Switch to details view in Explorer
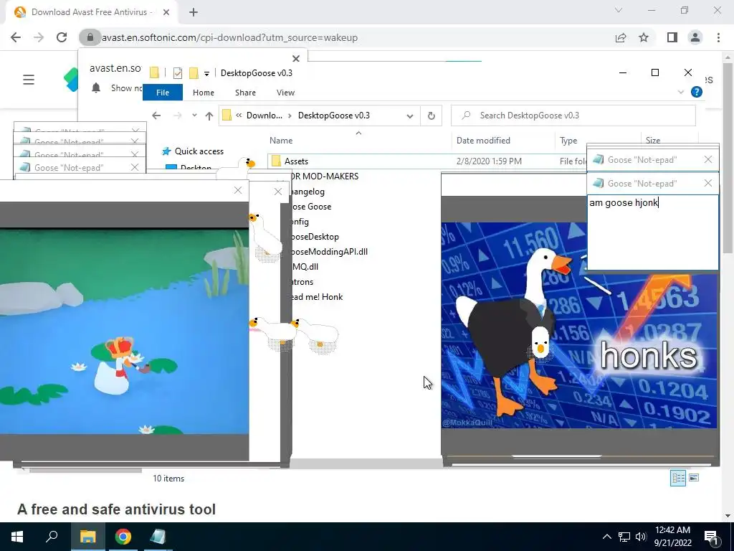This screenshot has width=734, height=551. [678, 478]
